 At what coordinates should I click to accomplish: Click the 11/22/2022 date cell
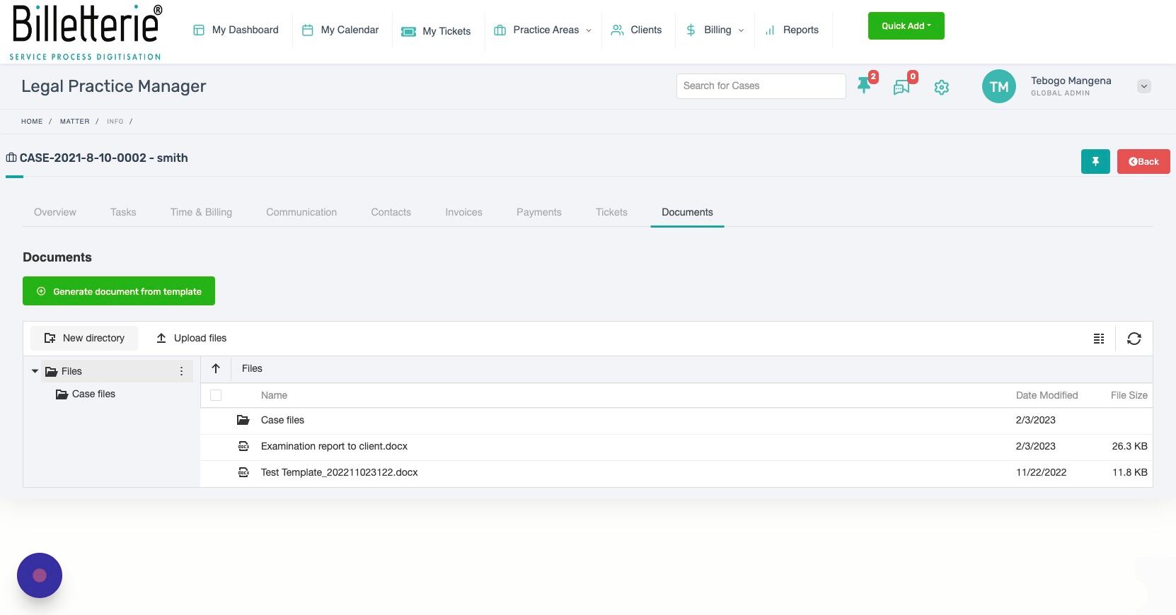click(1041, 472)
